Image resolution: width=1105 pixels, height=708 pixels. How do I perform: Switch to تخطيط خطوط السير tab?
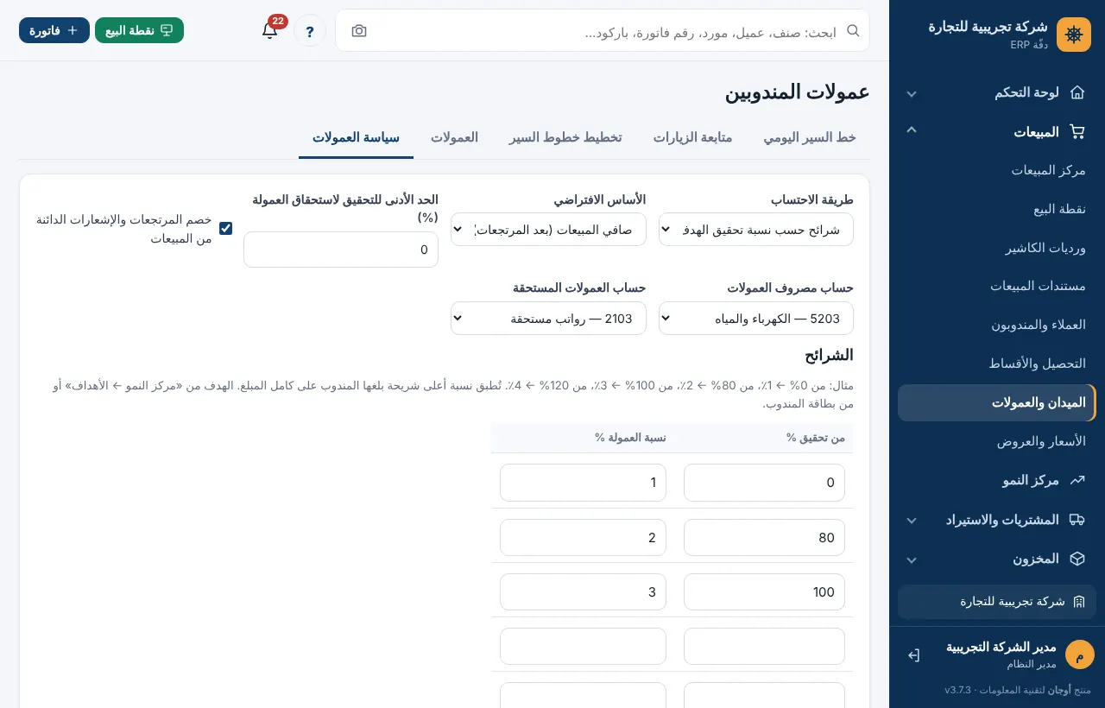(x=565, y=137)
